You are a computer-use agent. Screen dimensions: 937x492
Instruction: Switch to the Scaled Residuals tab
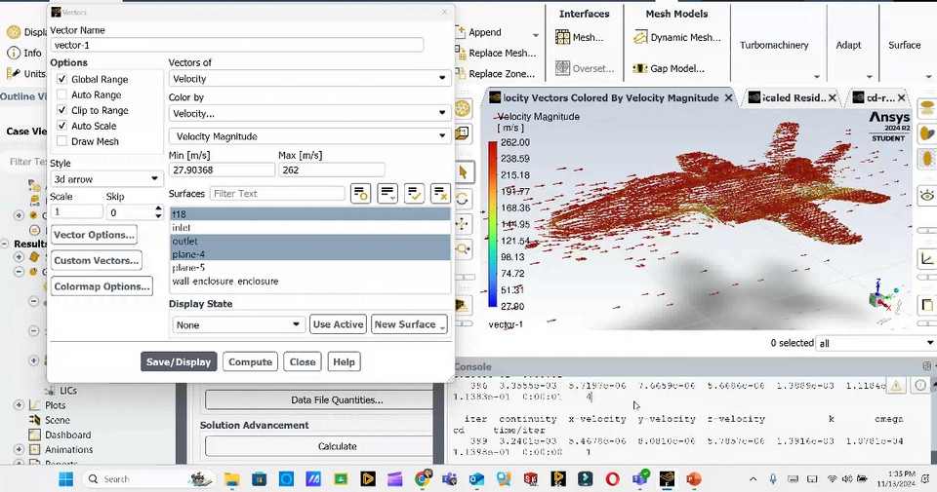tap(793, 98)
